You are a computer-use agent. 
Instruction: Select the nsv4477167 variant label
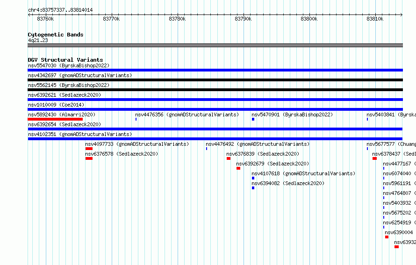399,164
